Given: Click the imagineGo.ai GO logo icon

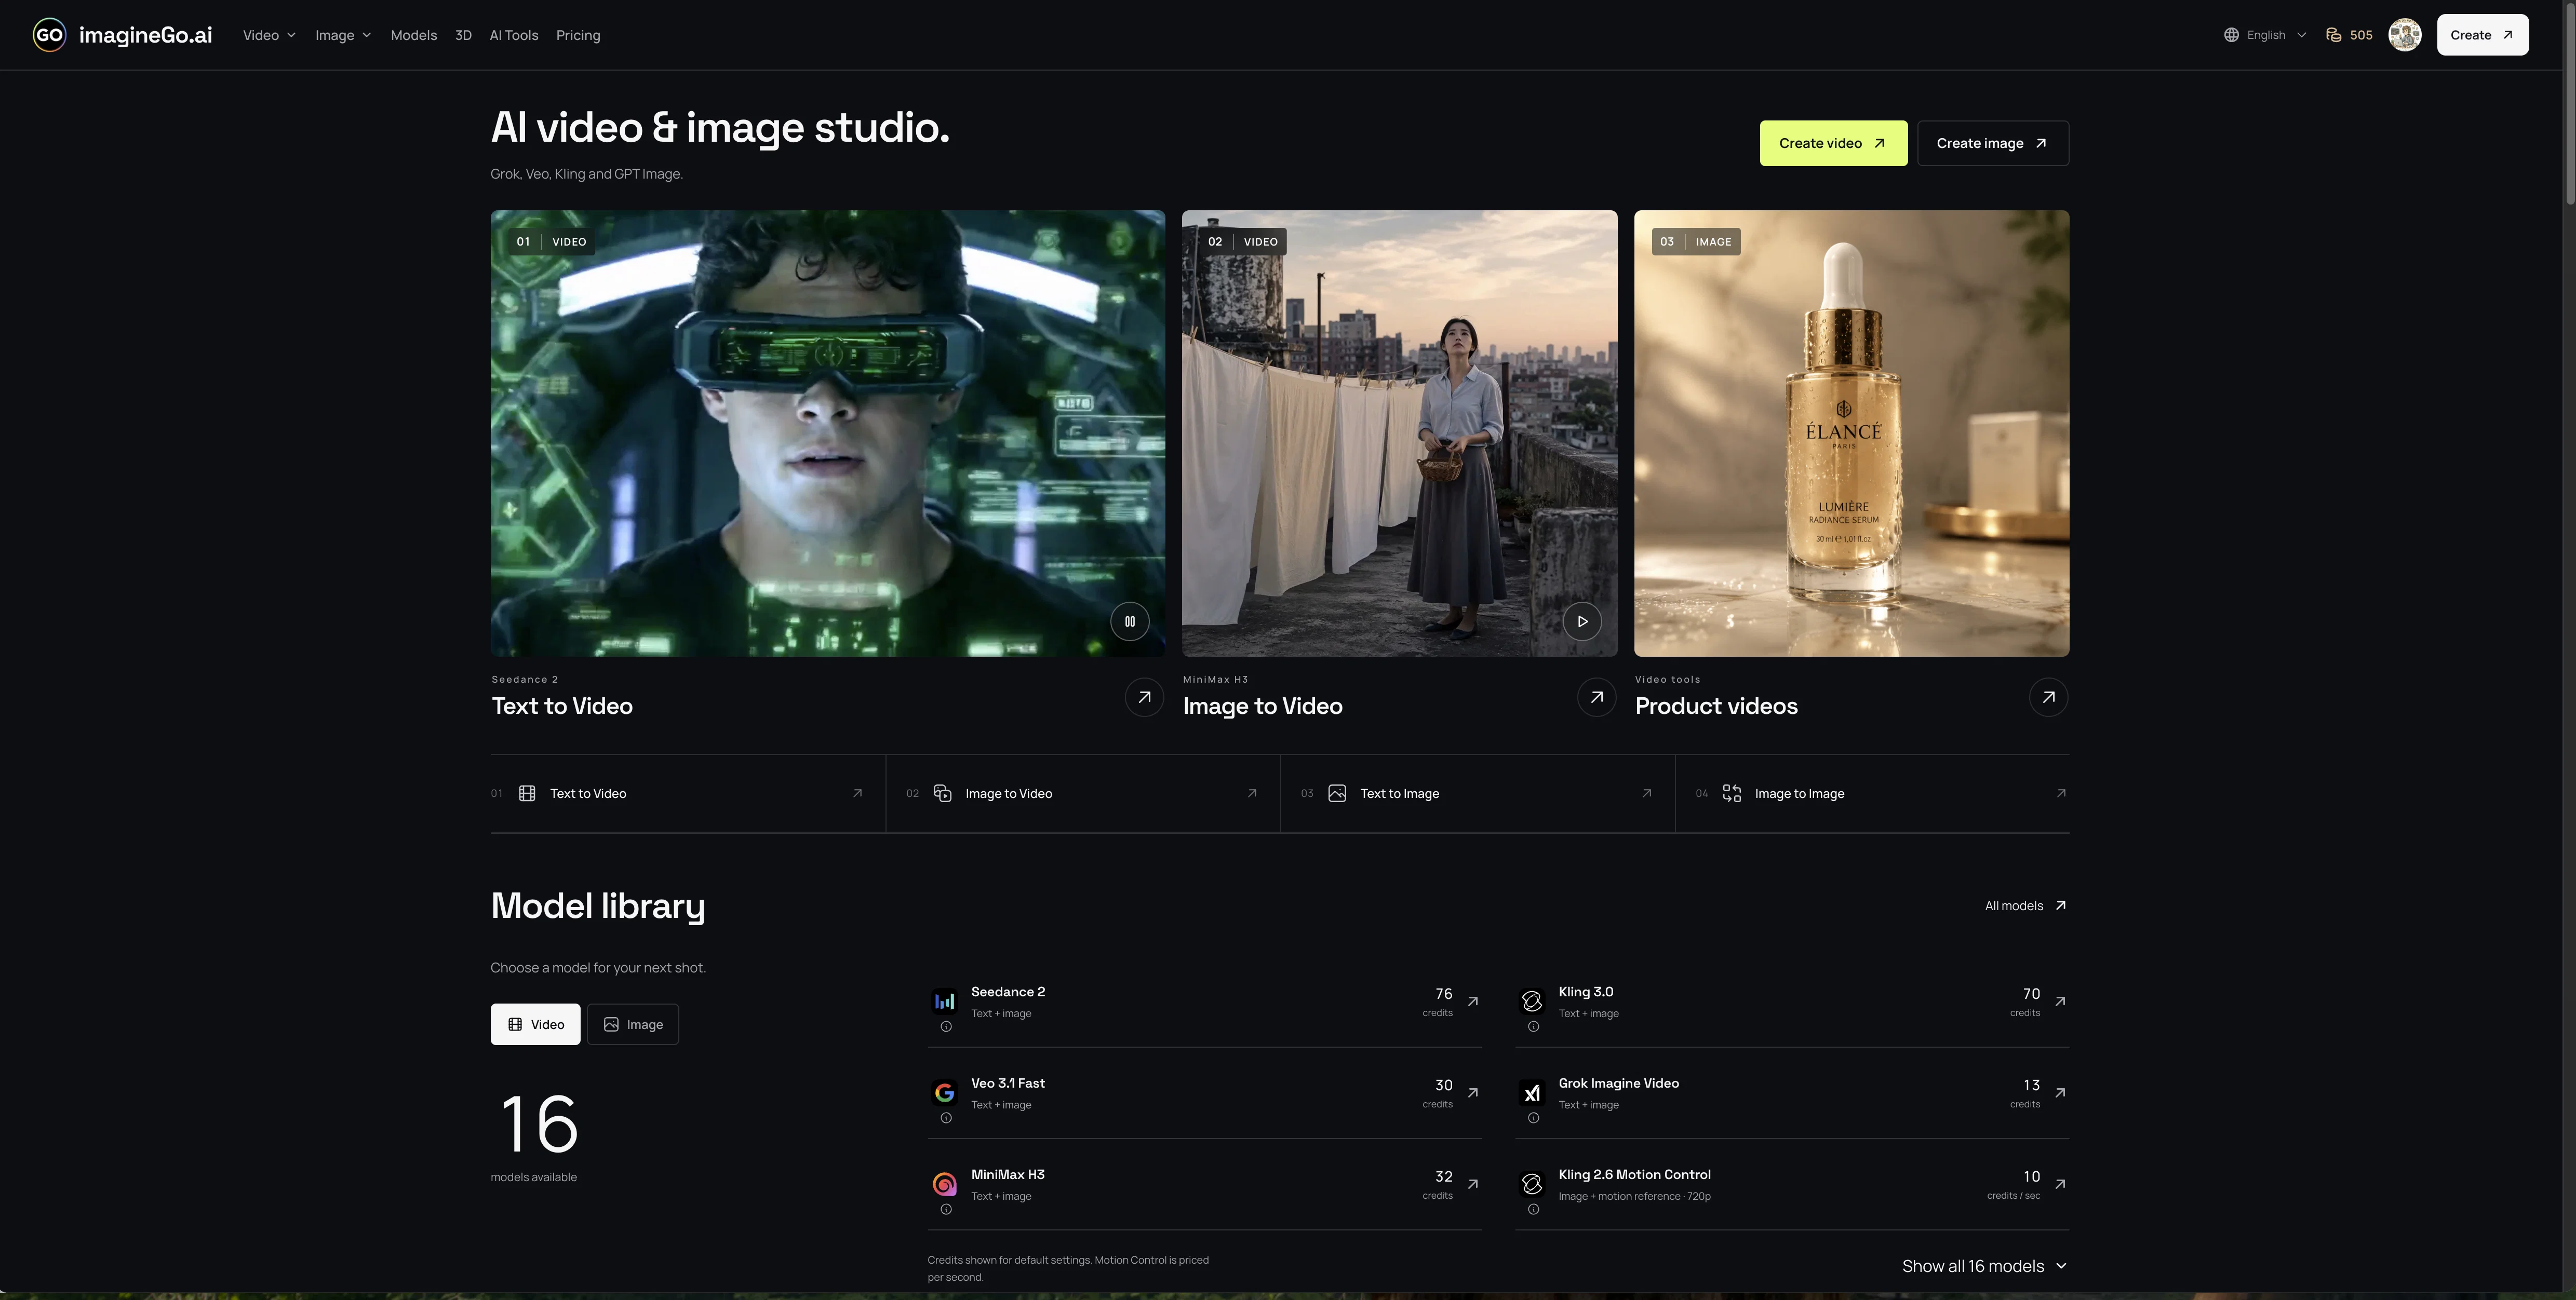Looking at the screenshot, I should 49,35.
